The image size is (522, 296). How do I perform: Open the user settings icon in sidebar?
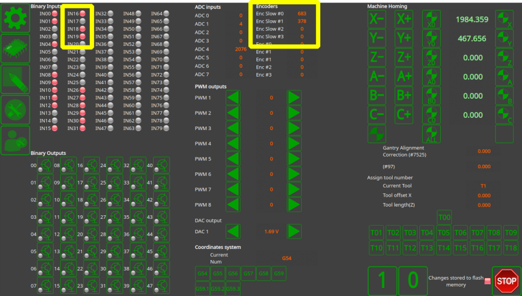tap(15, 140)
